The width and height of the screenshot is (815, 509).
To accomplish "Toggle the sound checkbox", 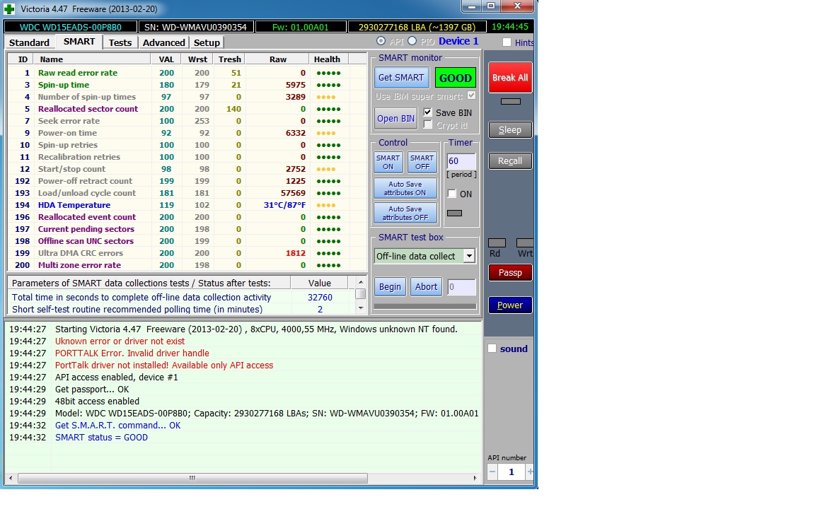I will coord(492,349).
